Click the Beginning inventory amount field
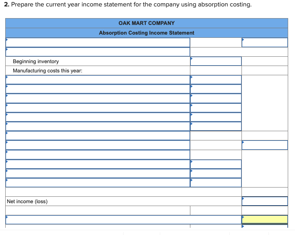The width and height of the screenshot is (295, 235). tap(216, 61)
